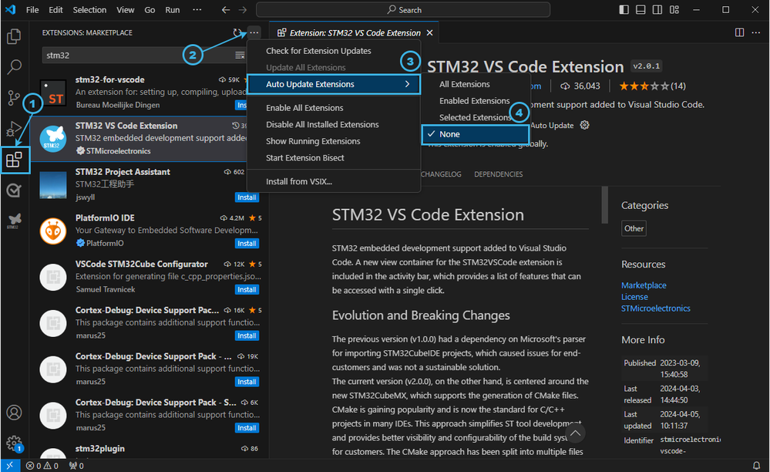Select All Extensions auto update option
Screen dimensions: 770x472
pyautogui.click(x=465, y=84)
